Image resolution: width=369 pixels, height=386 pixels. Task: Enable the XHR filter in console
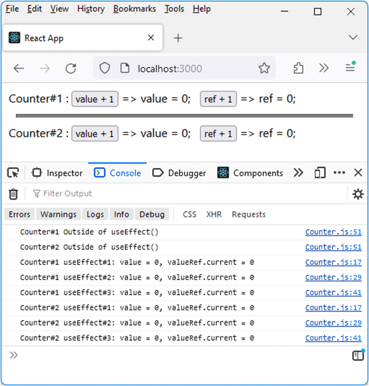(x=214, y=214)
